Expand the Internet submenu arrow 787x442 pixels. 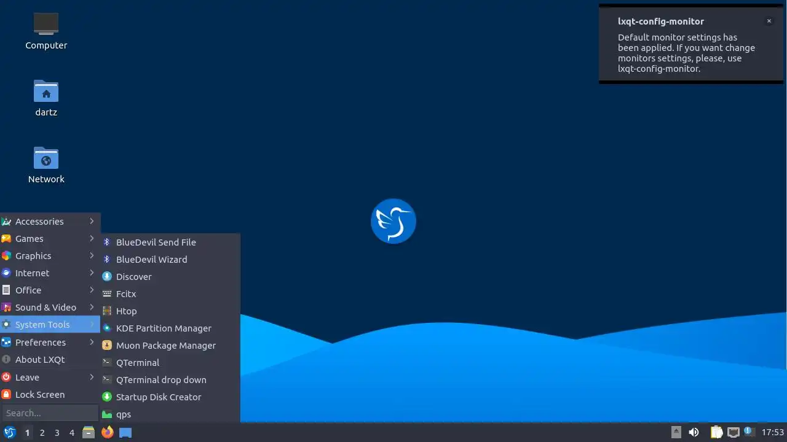pos(92,273)
